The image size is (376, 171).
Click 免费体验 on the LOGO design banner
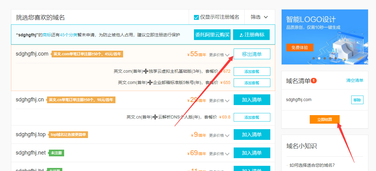click(x=300, y=48)
